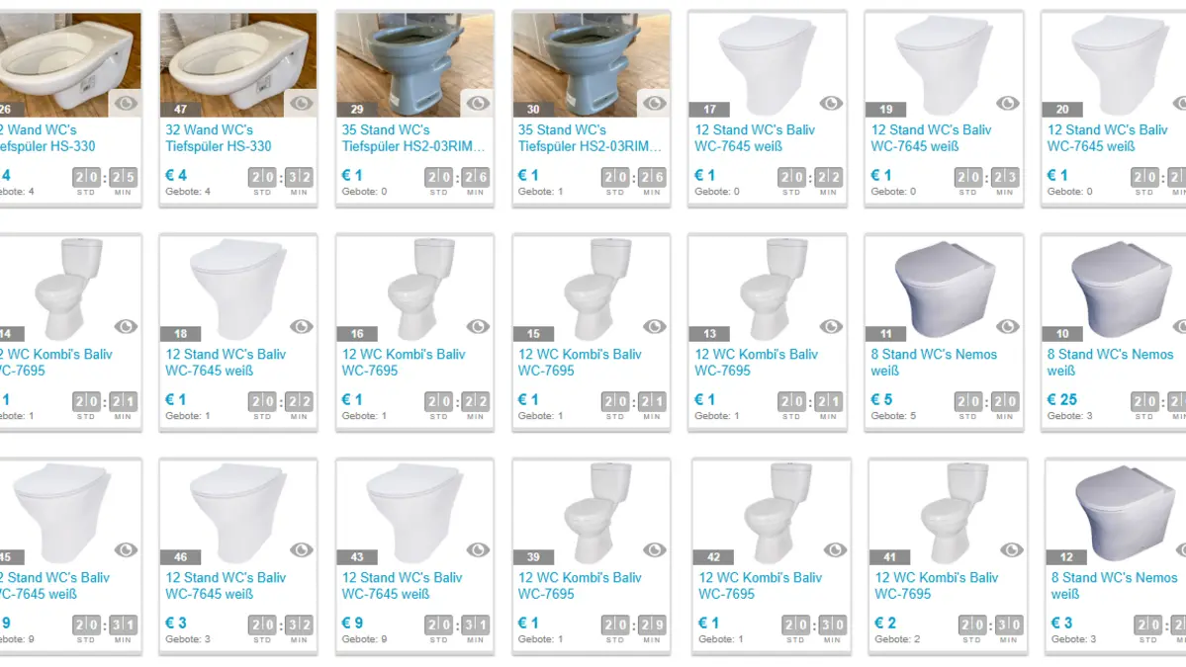Click the countdown timer on lot 46
This screenshot has width=1186, height=667.
coord(280,627)
